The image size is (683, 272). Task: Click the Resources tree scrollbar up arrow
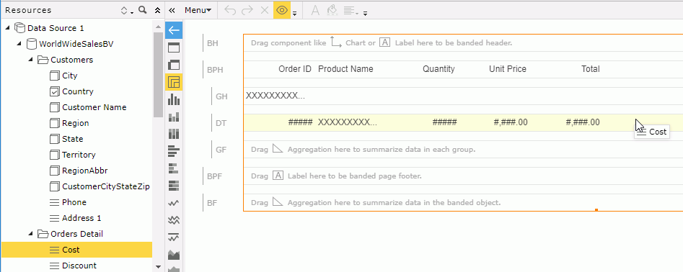[158, 27]
